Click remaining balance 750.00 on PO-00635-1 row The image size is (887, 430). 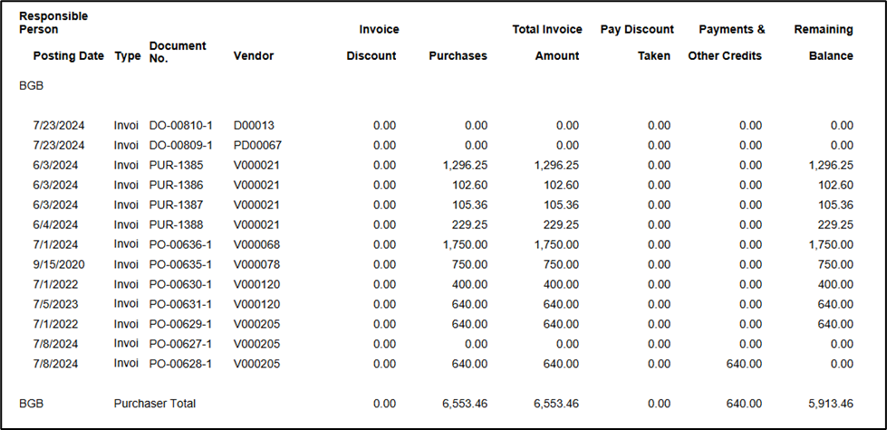(x=835, y=264)
